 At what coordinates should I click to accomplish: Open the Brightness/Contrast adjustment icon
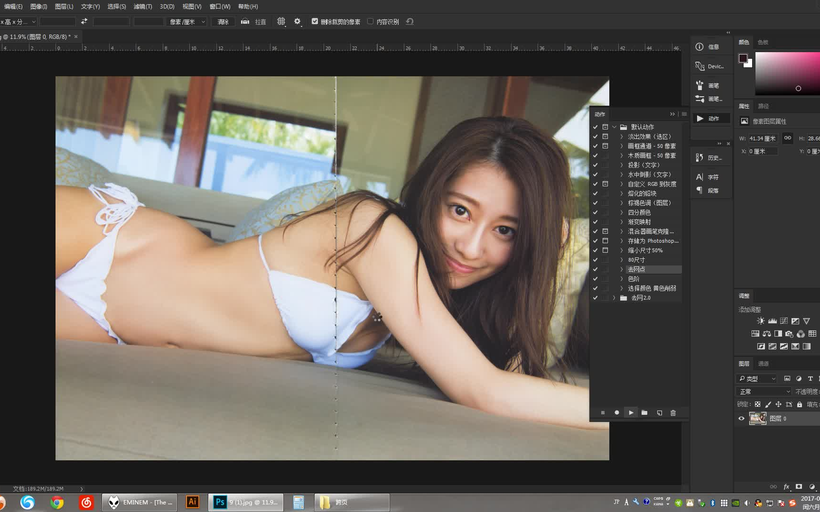pyautogui.click(x=761, y=321)
